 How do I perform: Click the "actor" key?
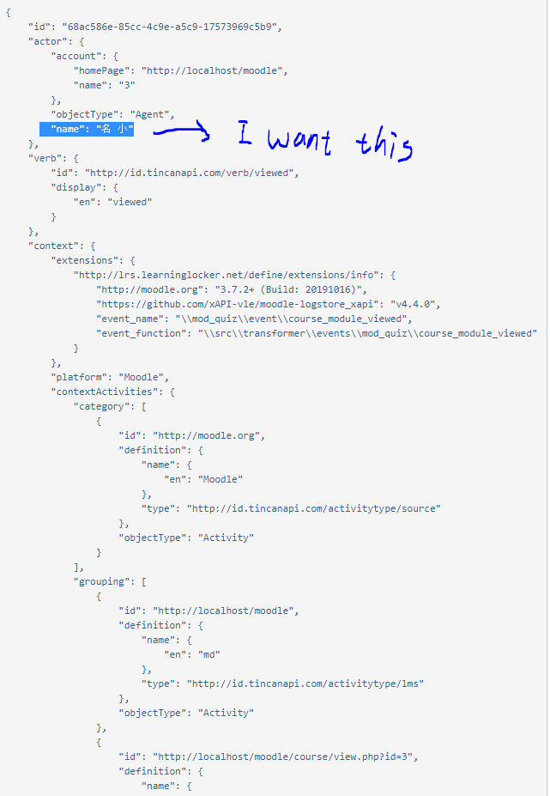(x=48, y=41)
